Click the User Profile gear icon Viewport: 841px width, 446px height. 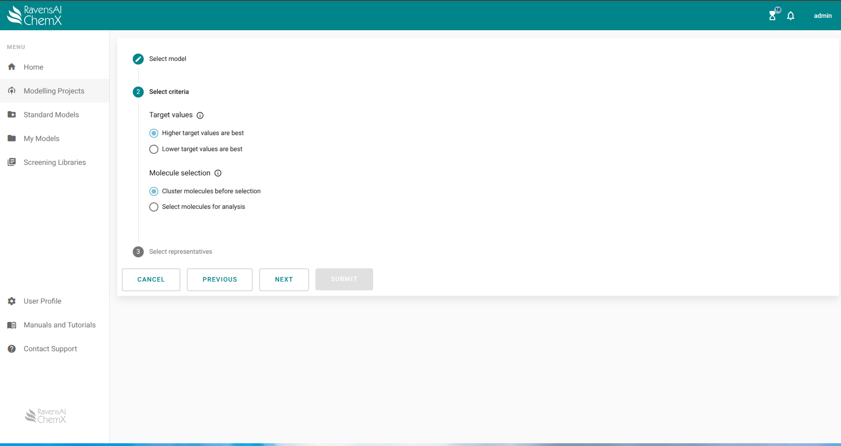(x=12, y=301)
